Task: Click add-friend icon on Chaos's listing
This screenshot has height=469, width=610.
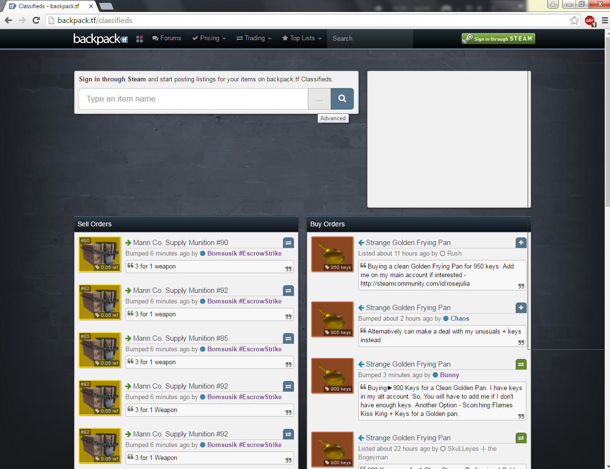Action: (521, 308)
